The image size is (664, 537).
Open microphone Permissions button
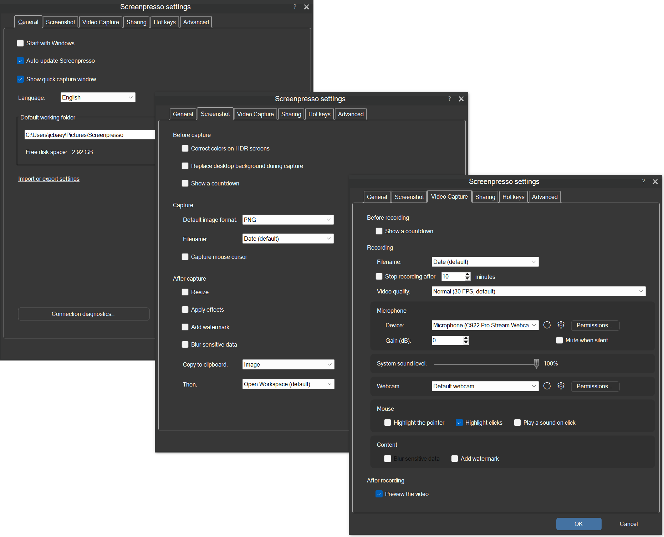point(595,325)
